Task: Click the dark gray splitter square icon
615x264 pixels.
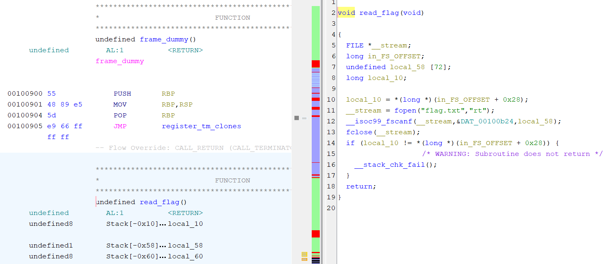Action: (296, 117)
